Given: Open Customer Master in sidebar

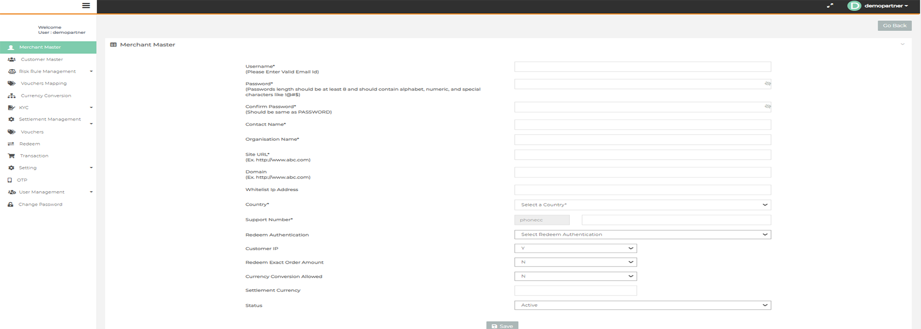Looking at the screenshot, I should (42, 60).
